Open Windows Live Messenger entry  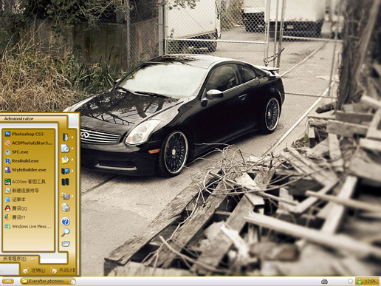click(28, 226)
